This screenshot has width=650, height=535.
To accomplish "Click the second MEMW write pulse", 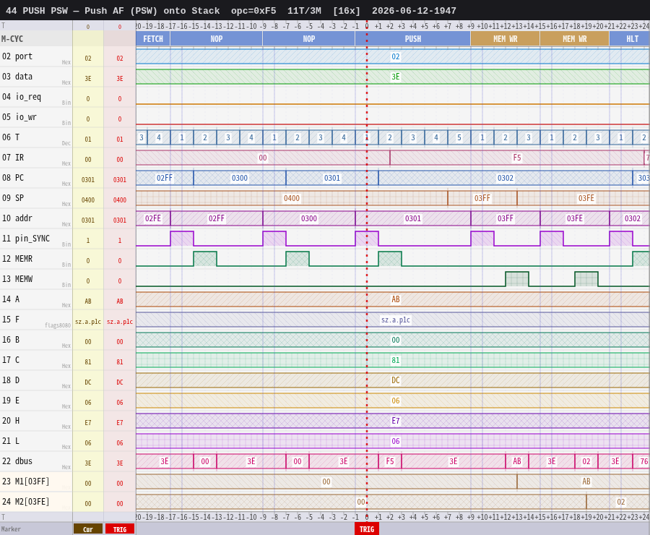I will 586,279.
